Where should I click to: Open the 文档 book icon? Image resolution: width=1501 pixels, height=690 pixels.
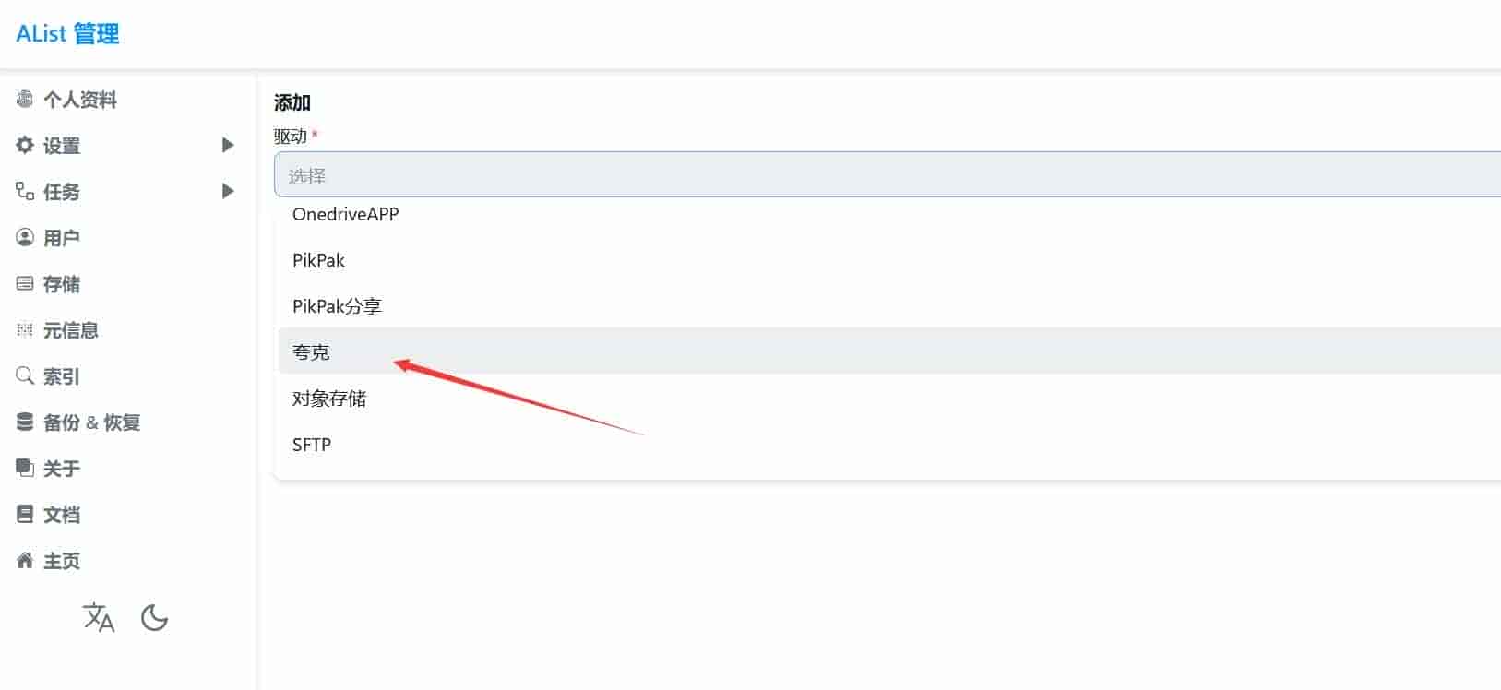point(25,514)
